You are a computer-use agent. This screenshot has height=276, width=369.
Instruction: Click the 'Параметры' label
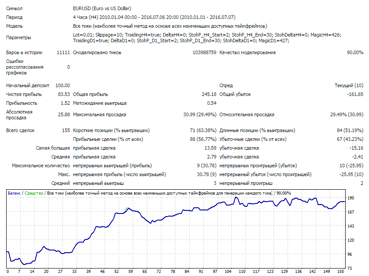point(18,38)
